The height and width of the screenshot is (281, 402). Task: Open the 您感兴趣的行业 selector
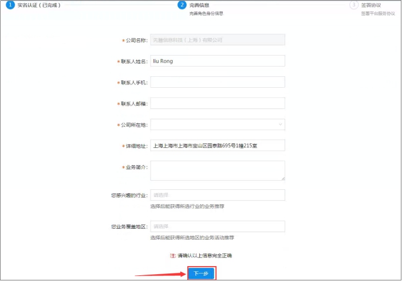[x=217, y=196]
